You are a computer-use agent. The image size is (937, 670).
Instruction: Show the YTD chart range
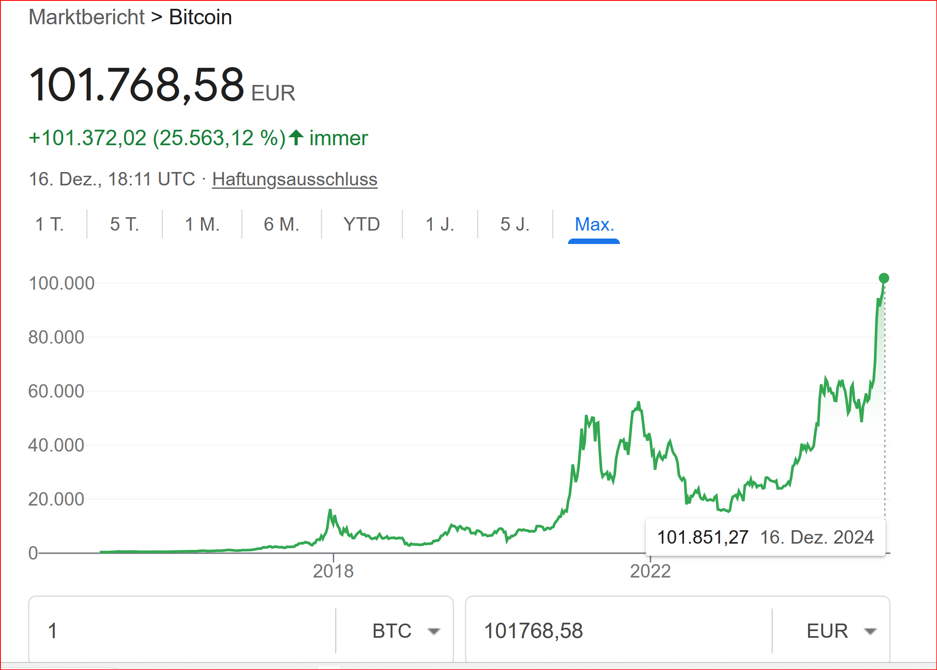coord(361,224)
